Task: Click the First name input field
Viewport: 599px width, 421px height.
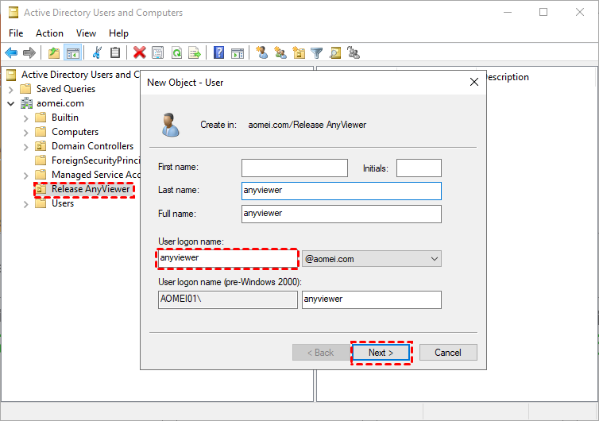Action: tap(295, 168)
